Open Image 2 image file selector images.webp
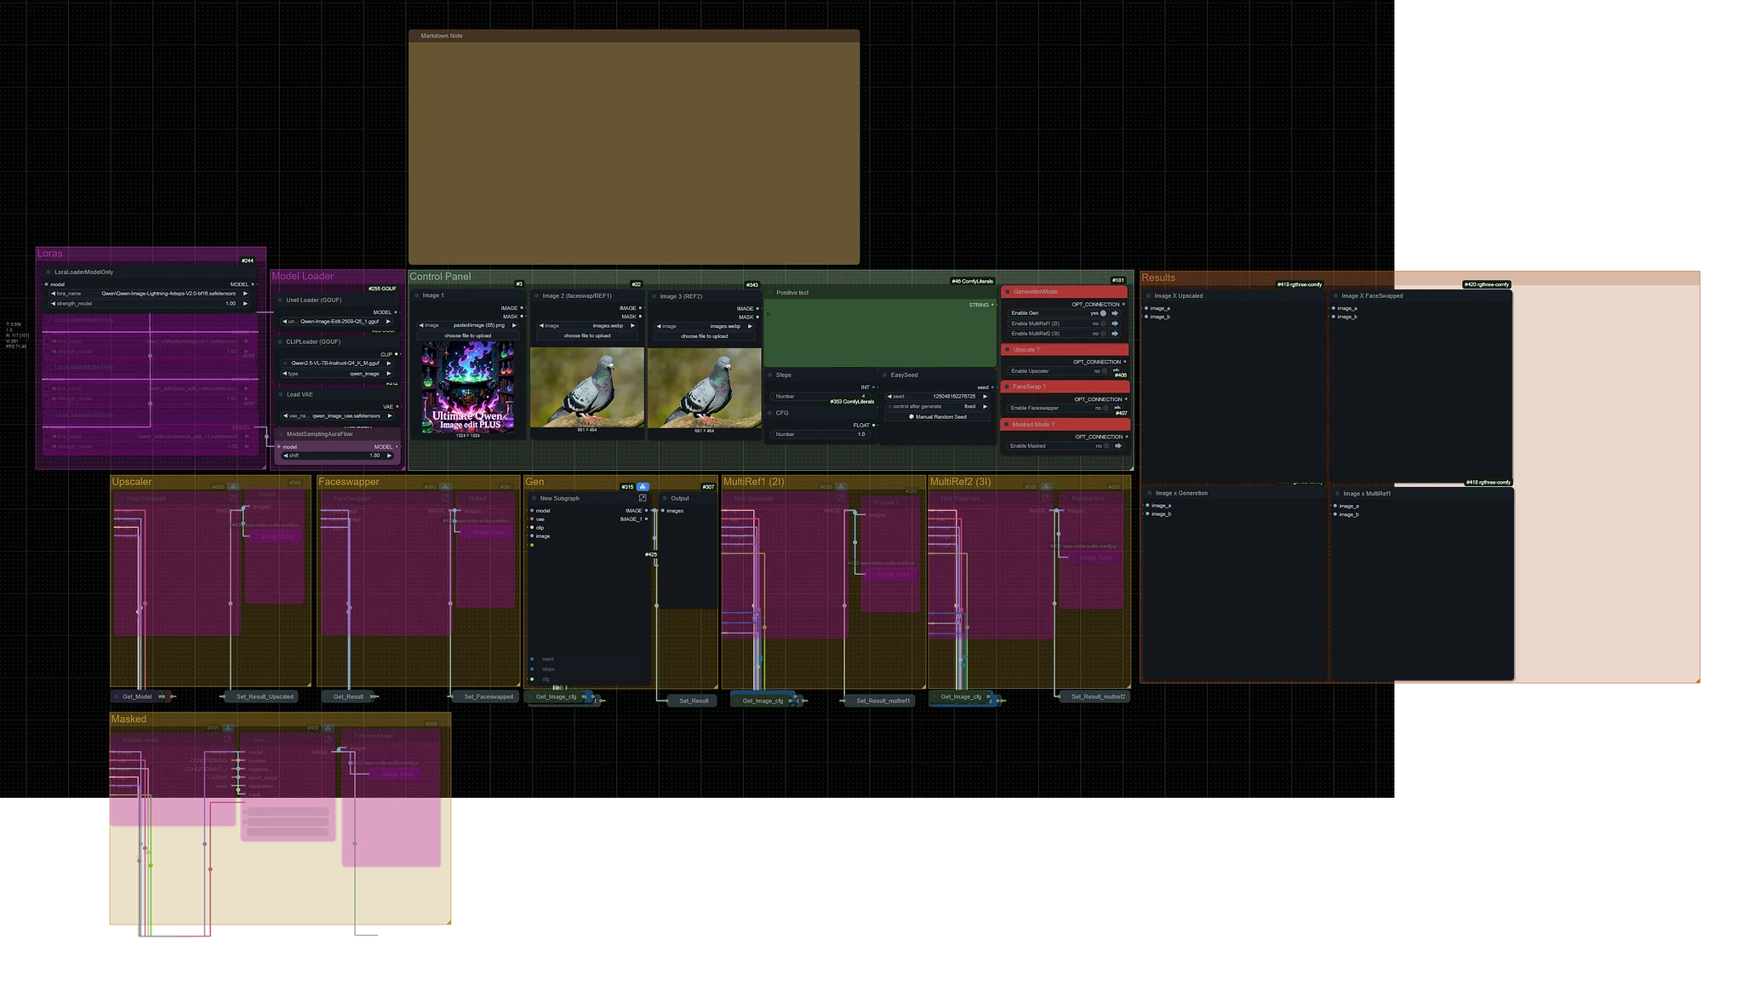 586,325
